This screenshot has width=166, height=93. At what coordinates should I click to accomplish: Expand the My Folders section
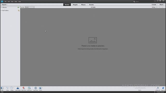pos(1,11)
